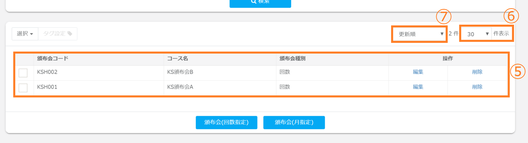Viewport: 528px width, 143px height.
Task: Click the 操作 column header
Action: click(x=448, y=59)
